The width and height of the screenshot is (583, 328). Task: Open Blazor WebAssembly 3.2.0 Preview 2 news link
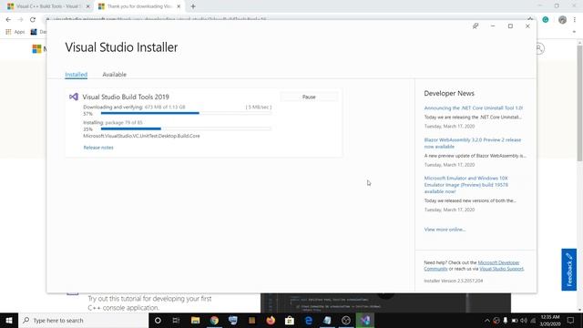pyautogui.click(x=473, y=143)
